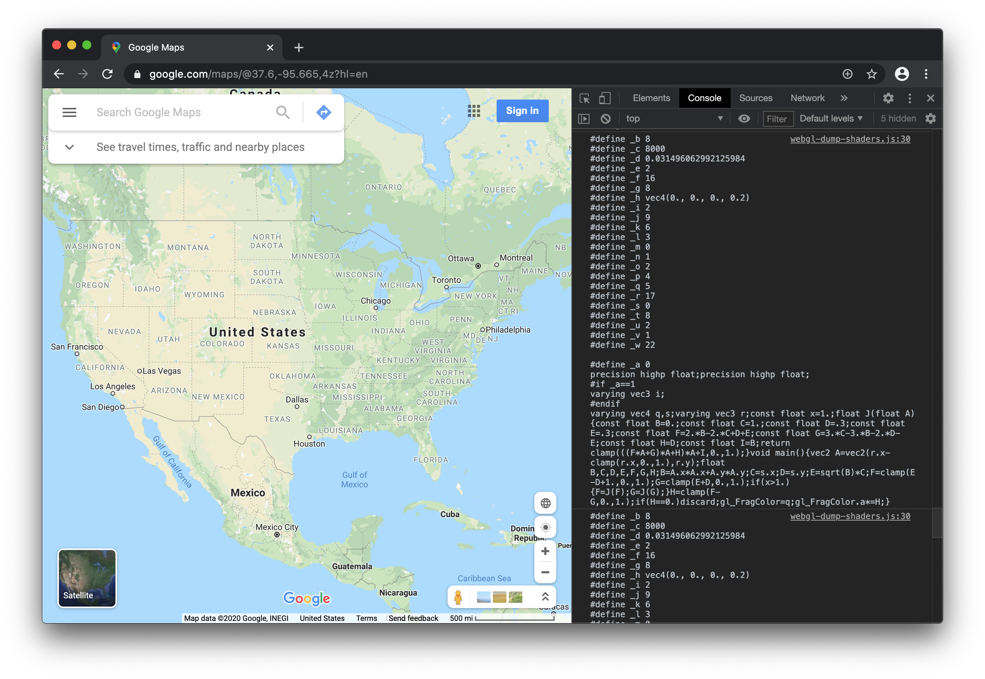Toggle DevTools inspect element mode
This screenshot has height=679, width=985.
[x=585, y=98]
